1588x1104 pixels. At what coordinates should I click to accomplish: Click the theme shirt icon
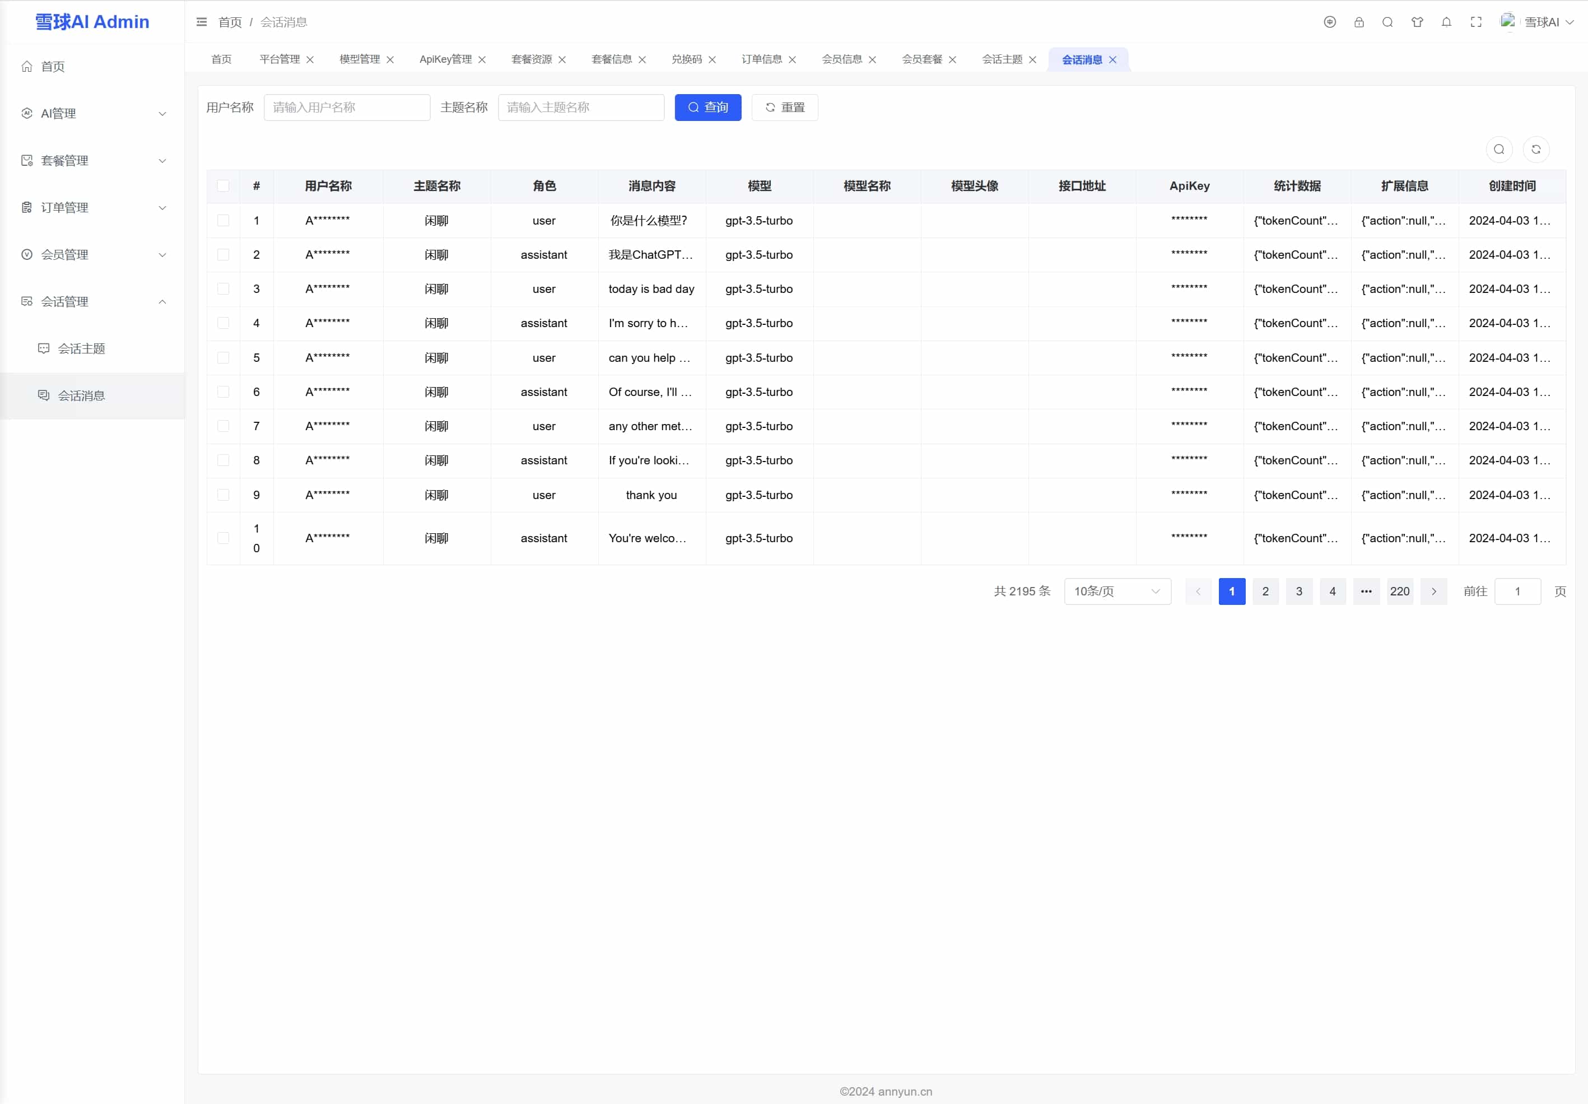[1417, 22]
